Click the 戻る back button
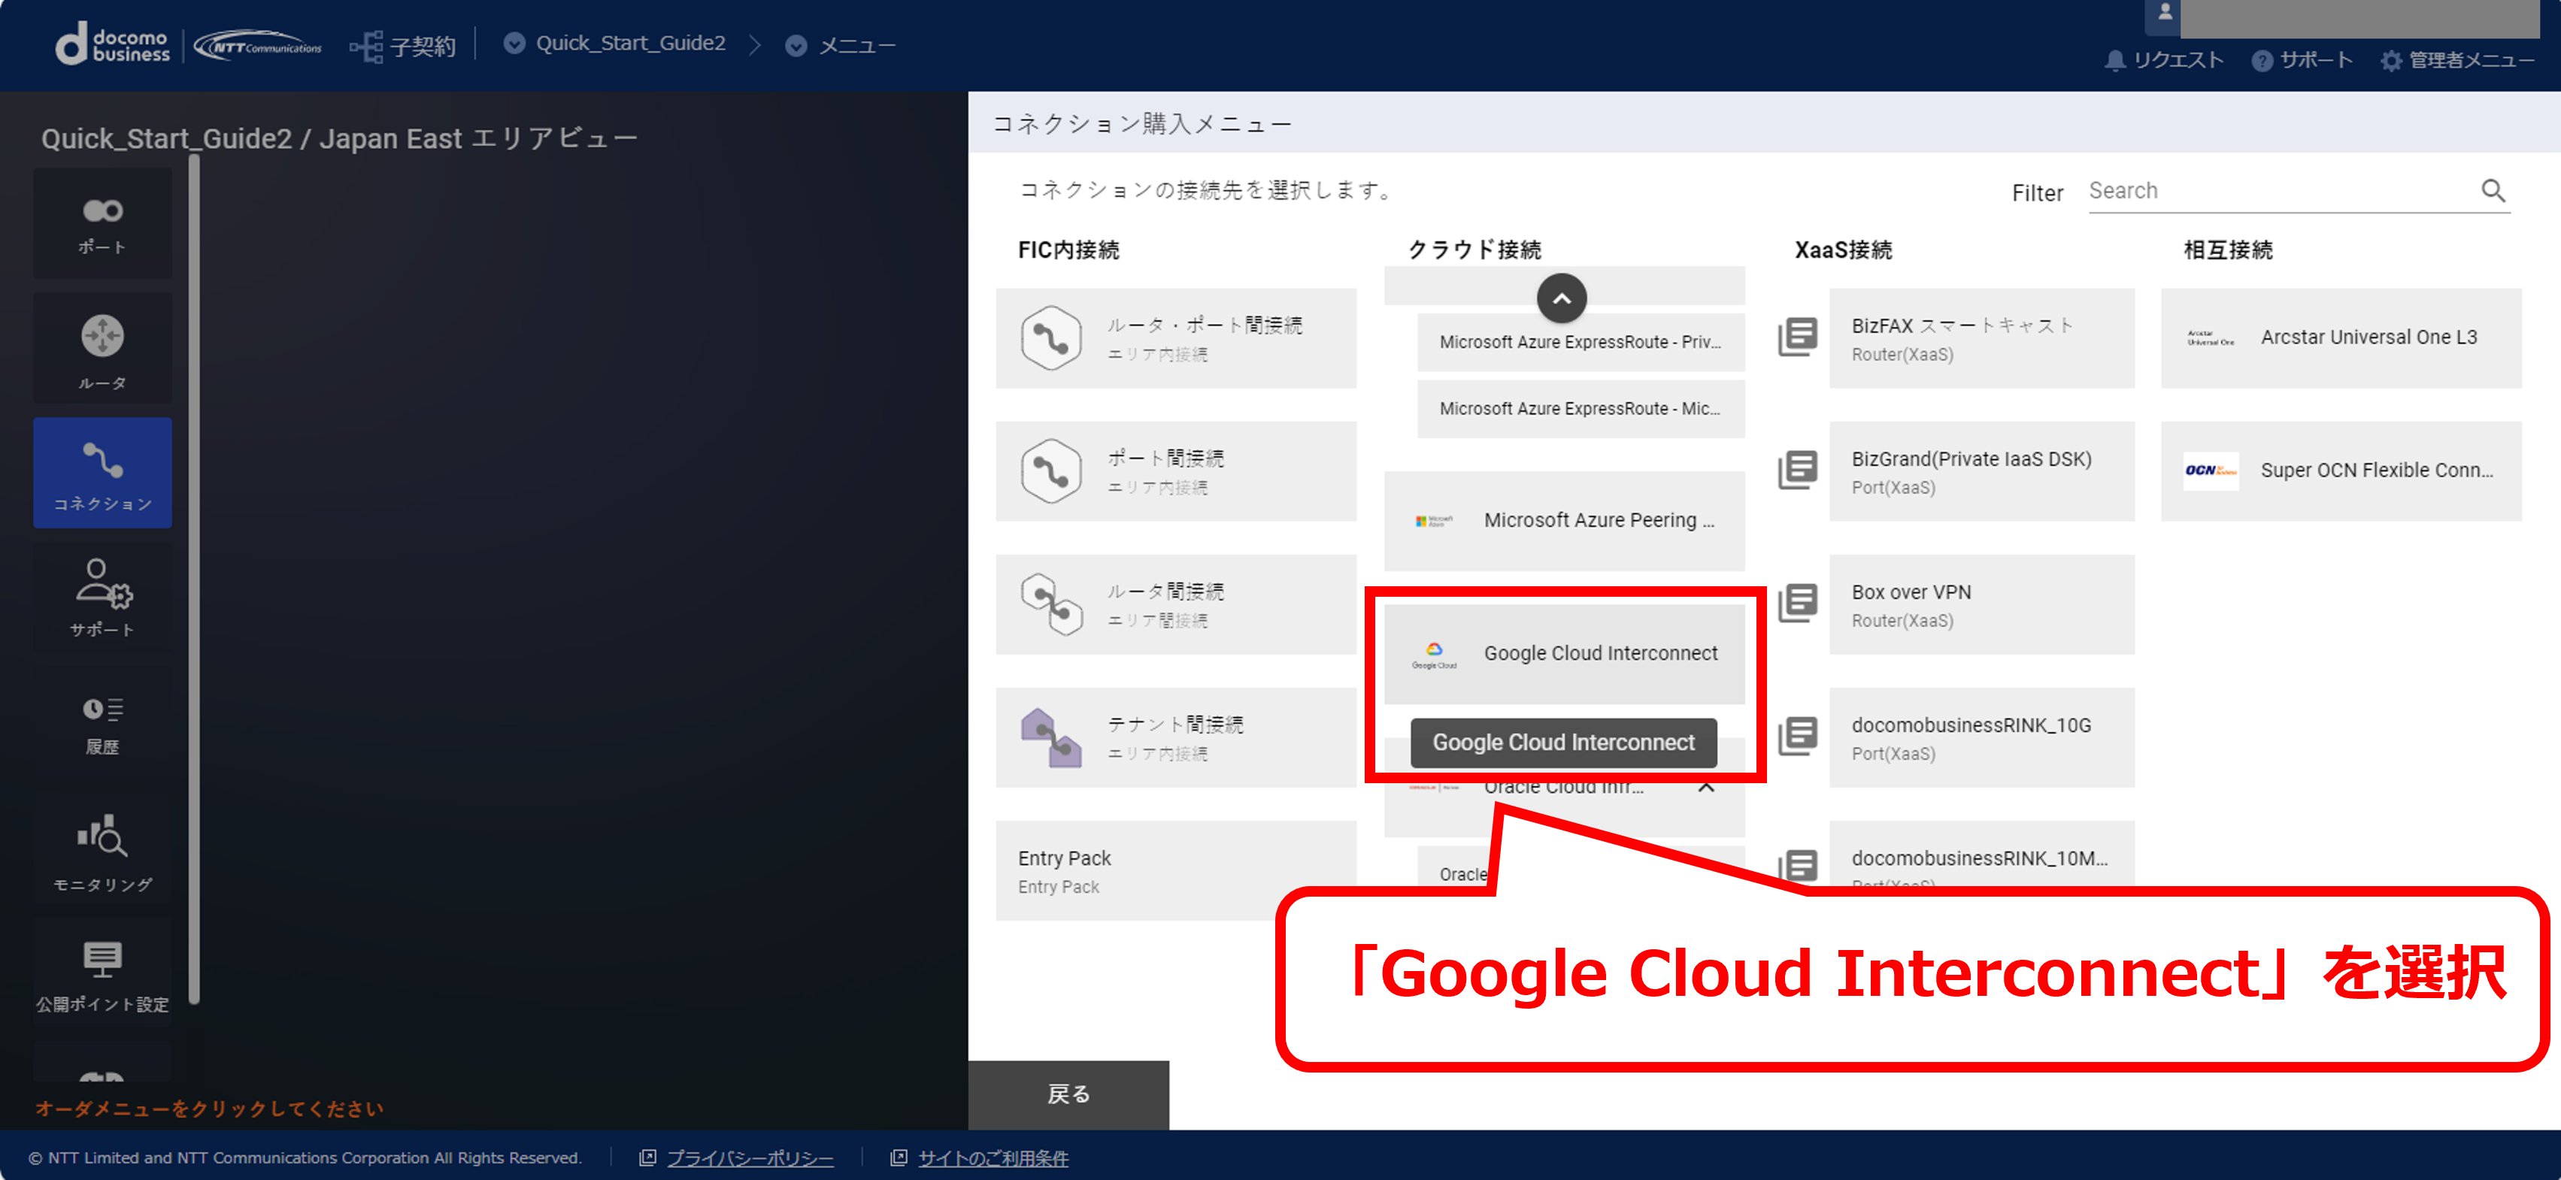 1068,1094
